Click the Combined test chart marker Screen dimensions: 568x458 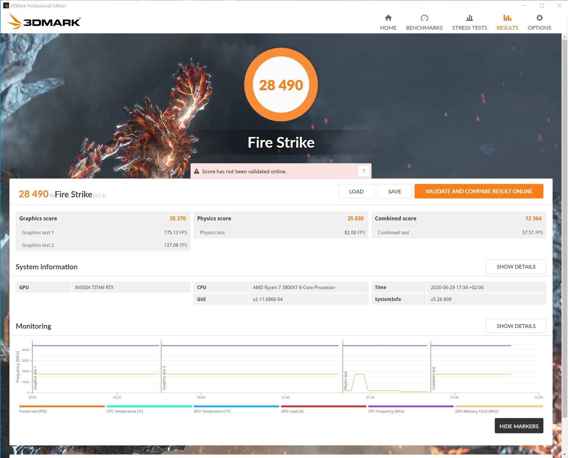[434, 378]
